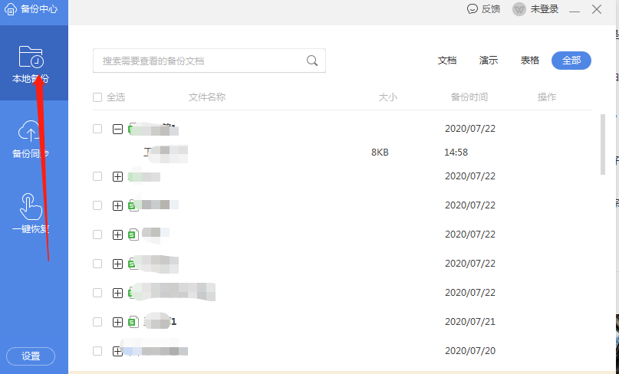Expand the third 2020/07/22 entry
619x374 pixels.
pos(117,205)
